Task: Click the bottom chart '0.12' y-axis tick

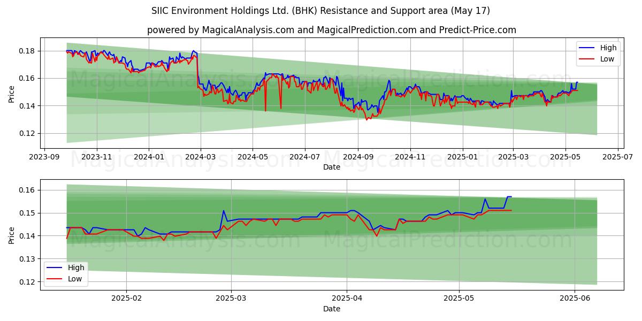Action: tap(28, 282)
